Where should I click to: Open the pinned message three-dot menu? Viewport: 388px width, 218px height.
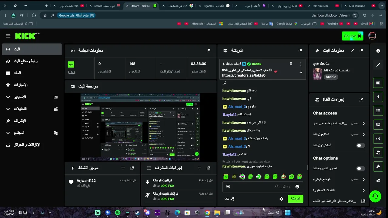pyautogui.click(x=301, y=64)
